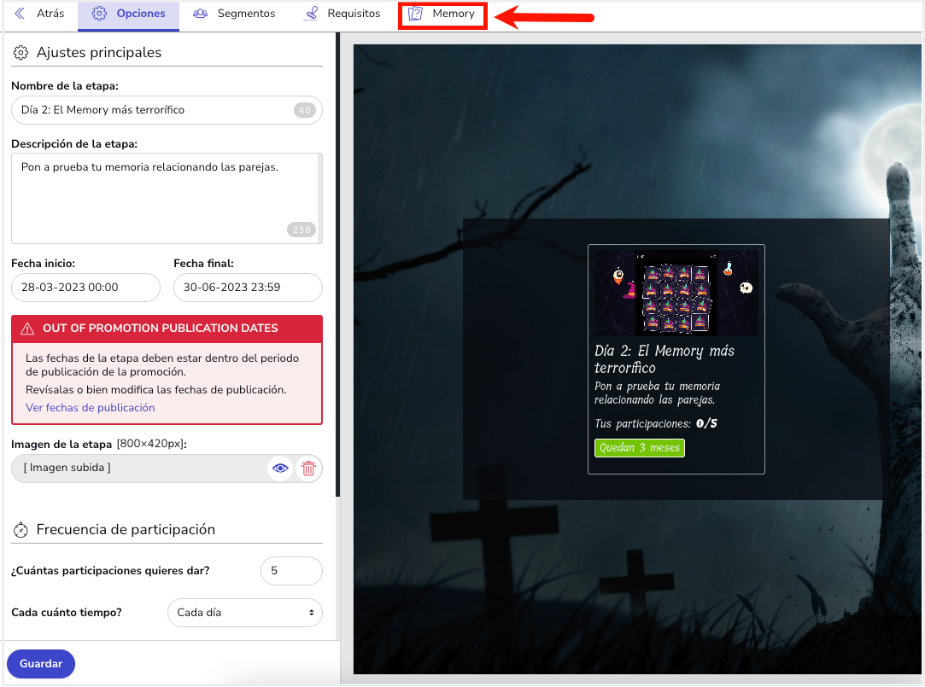Open the Requisitos tab
Viewport: 925px width, 687px height.
click(342, 14)
